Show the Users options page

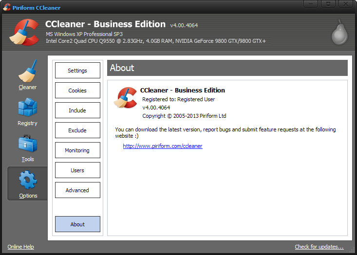[77, 170]
